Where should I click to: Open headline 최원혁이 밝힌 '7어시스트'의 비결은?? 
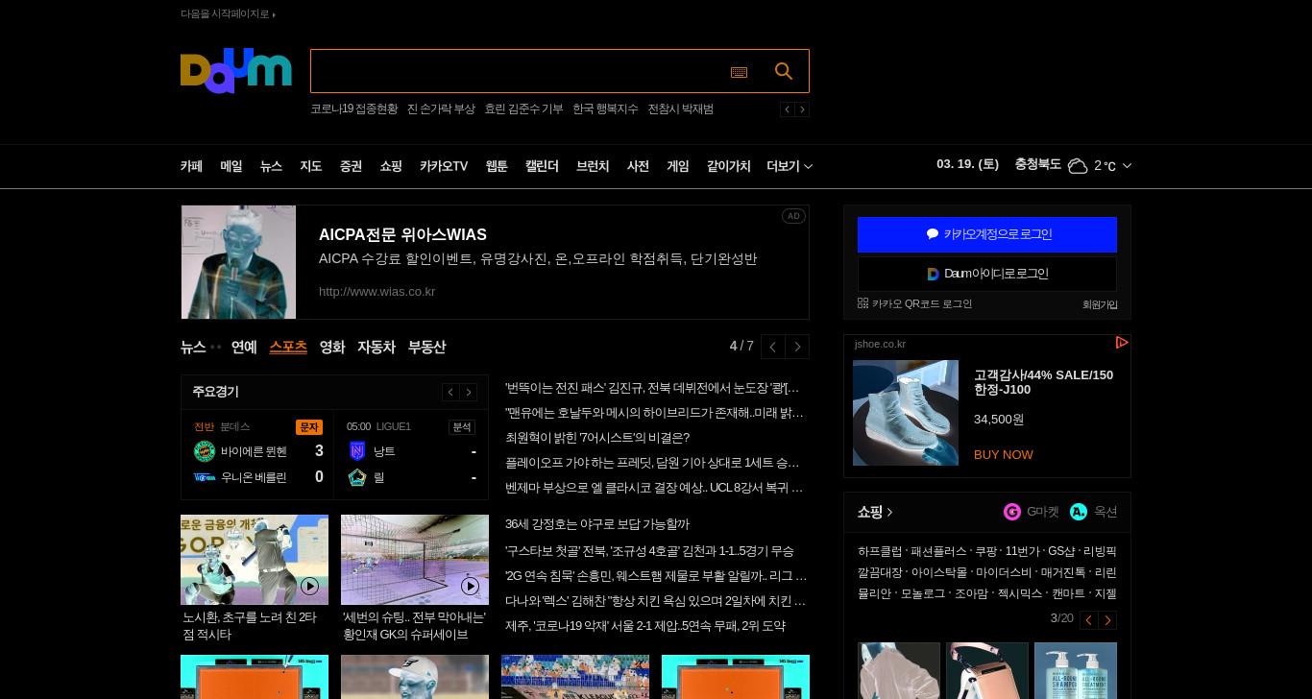597,437
